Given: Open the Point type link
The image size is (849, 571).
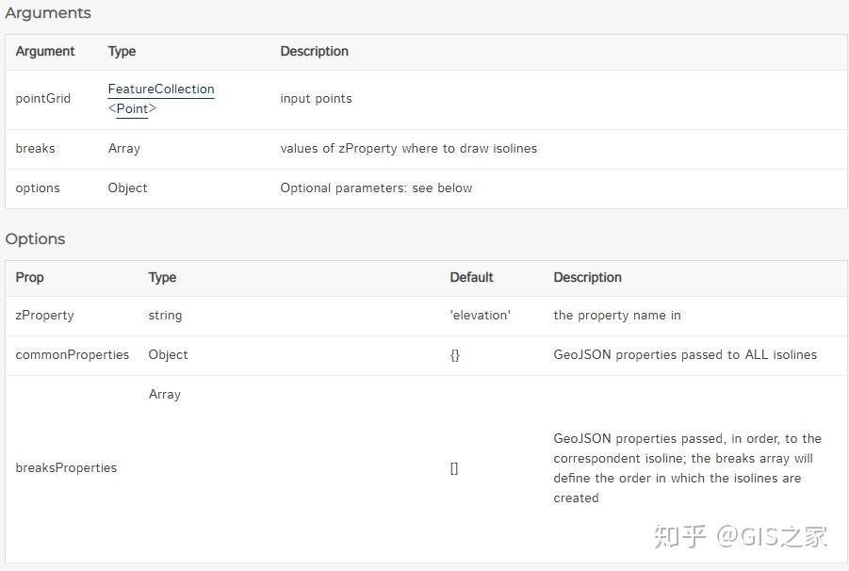Looking at the screenshot, I should (x=133, y=108).
